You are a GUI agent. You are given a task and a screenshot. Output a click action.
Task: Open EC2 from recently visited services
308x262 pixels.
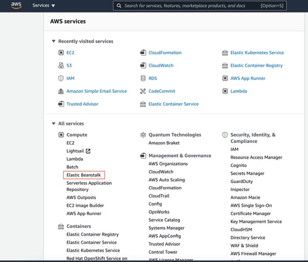point(70,52)
